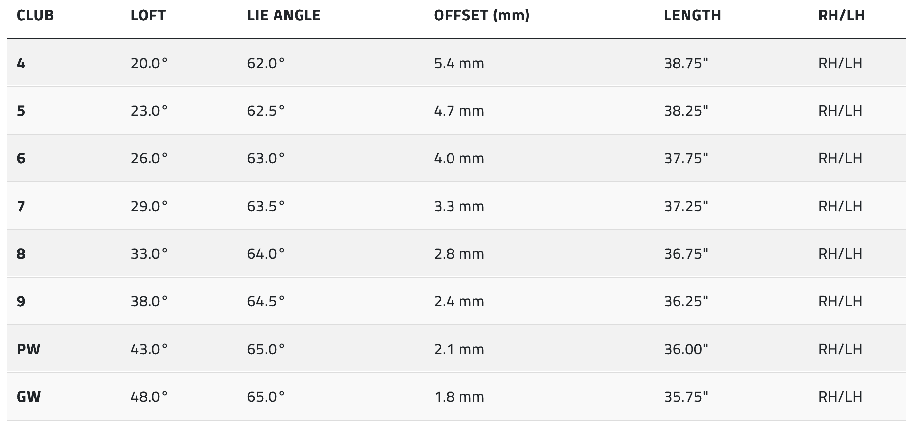906x432 pixels.
Task: Select the LENGTH column header
Action: (692, 16)
